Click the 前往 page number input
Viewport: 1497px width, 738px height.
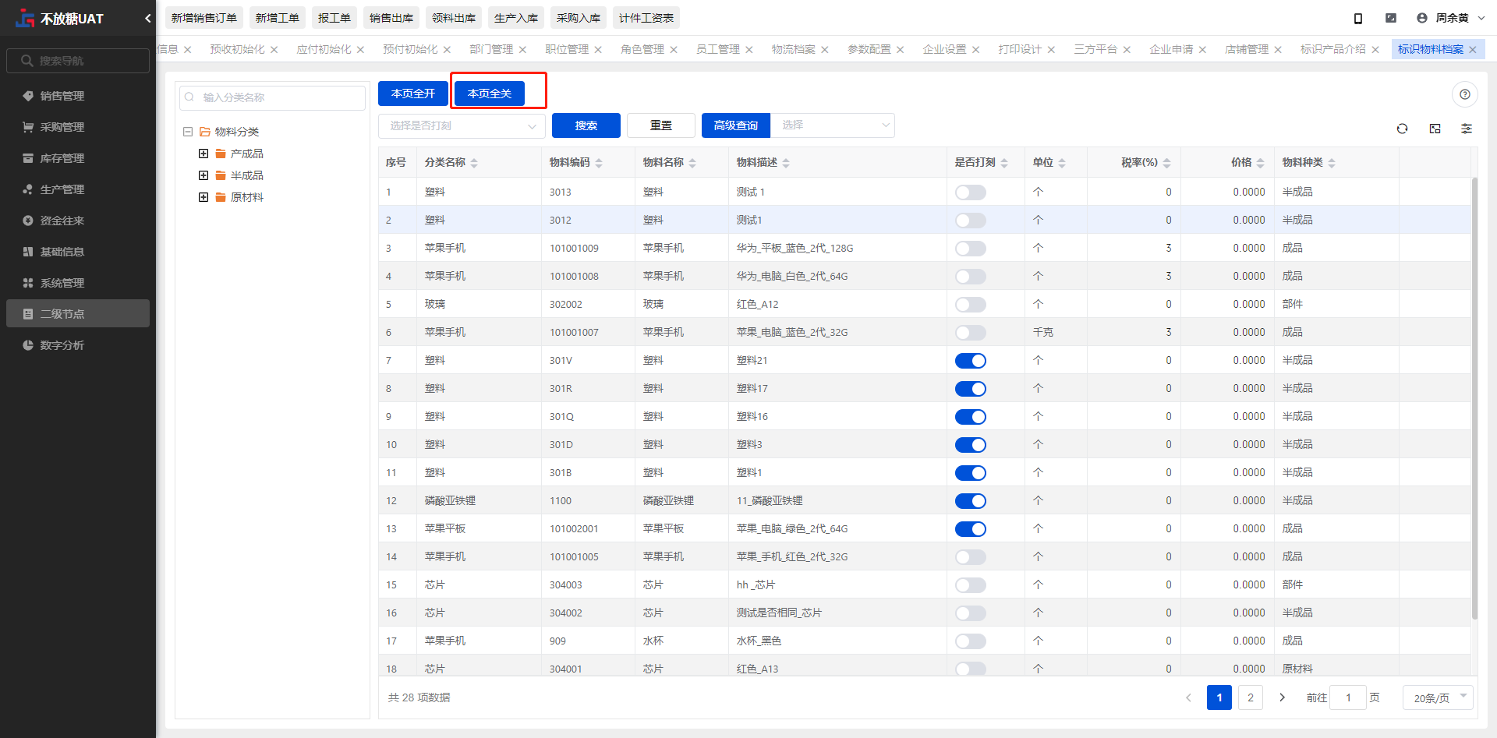[x=1348, y=697]
